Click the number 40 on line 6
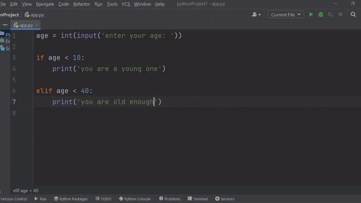 tap(85, 91)
